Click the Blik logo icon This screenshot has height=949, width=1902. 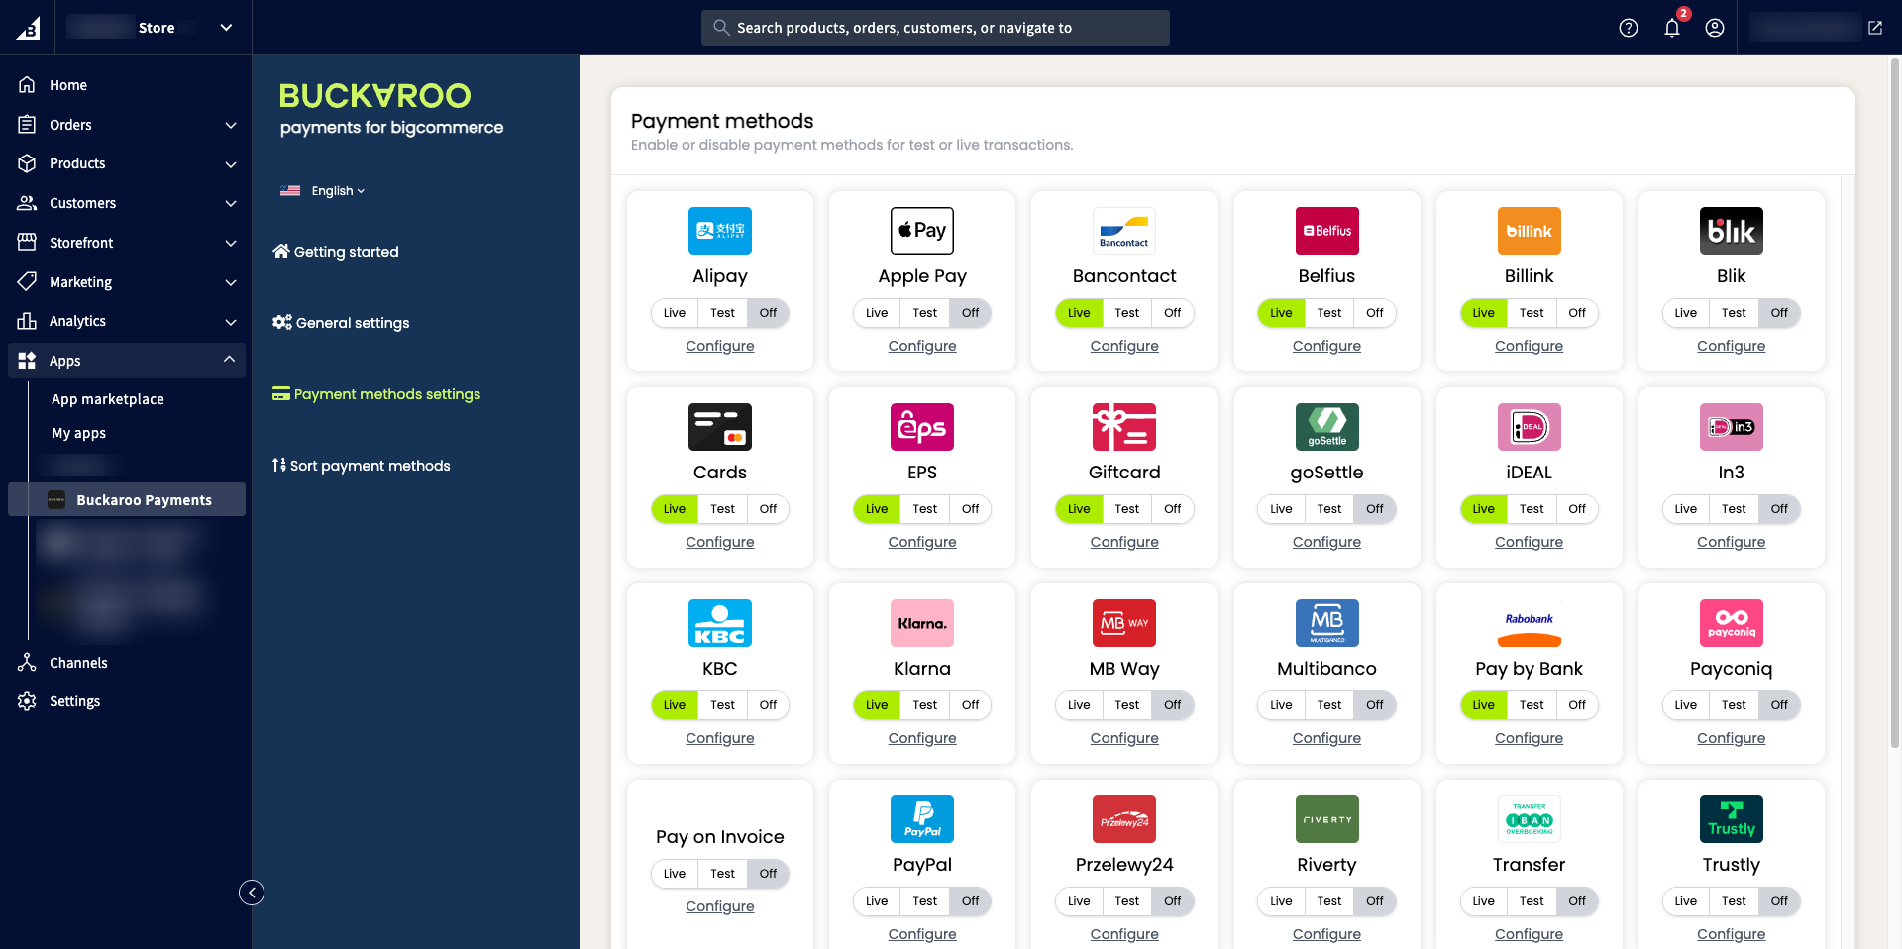click(1731, 231)
